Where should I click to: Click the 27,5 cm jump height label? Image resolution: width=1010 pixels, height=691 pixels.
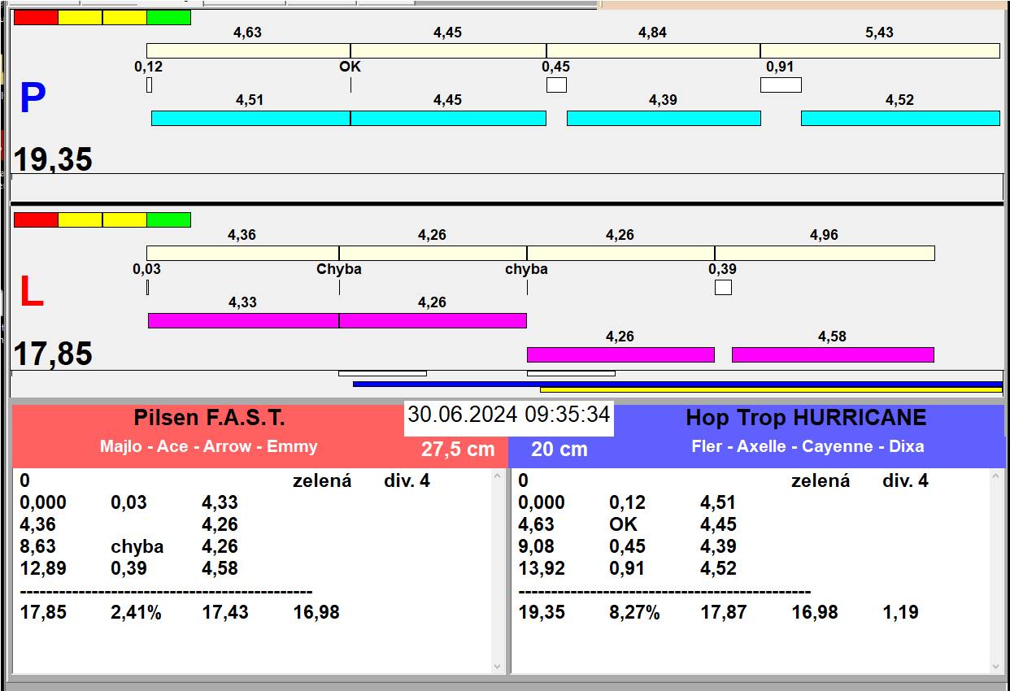coord(458,449)
